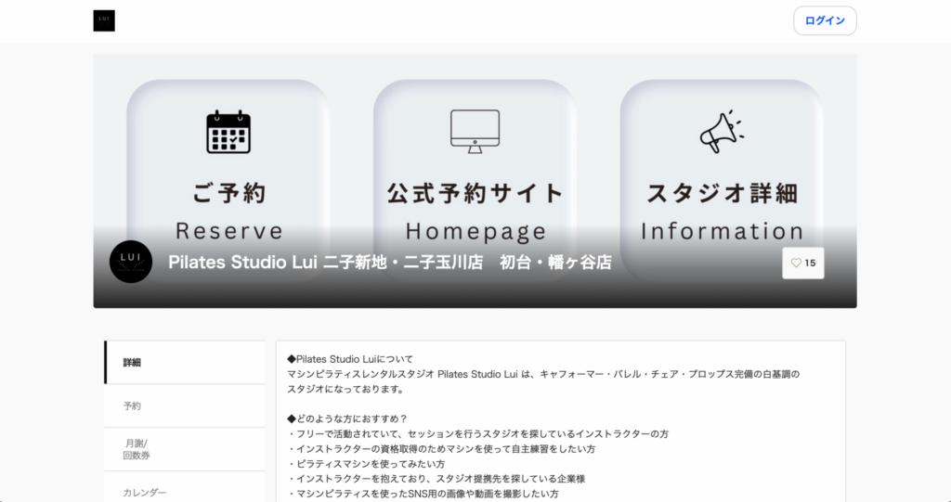This screenshot has width=951, height=502.
Task: Click the monitor icon above 公式予約サイト
Action: [x=475, y=132]
